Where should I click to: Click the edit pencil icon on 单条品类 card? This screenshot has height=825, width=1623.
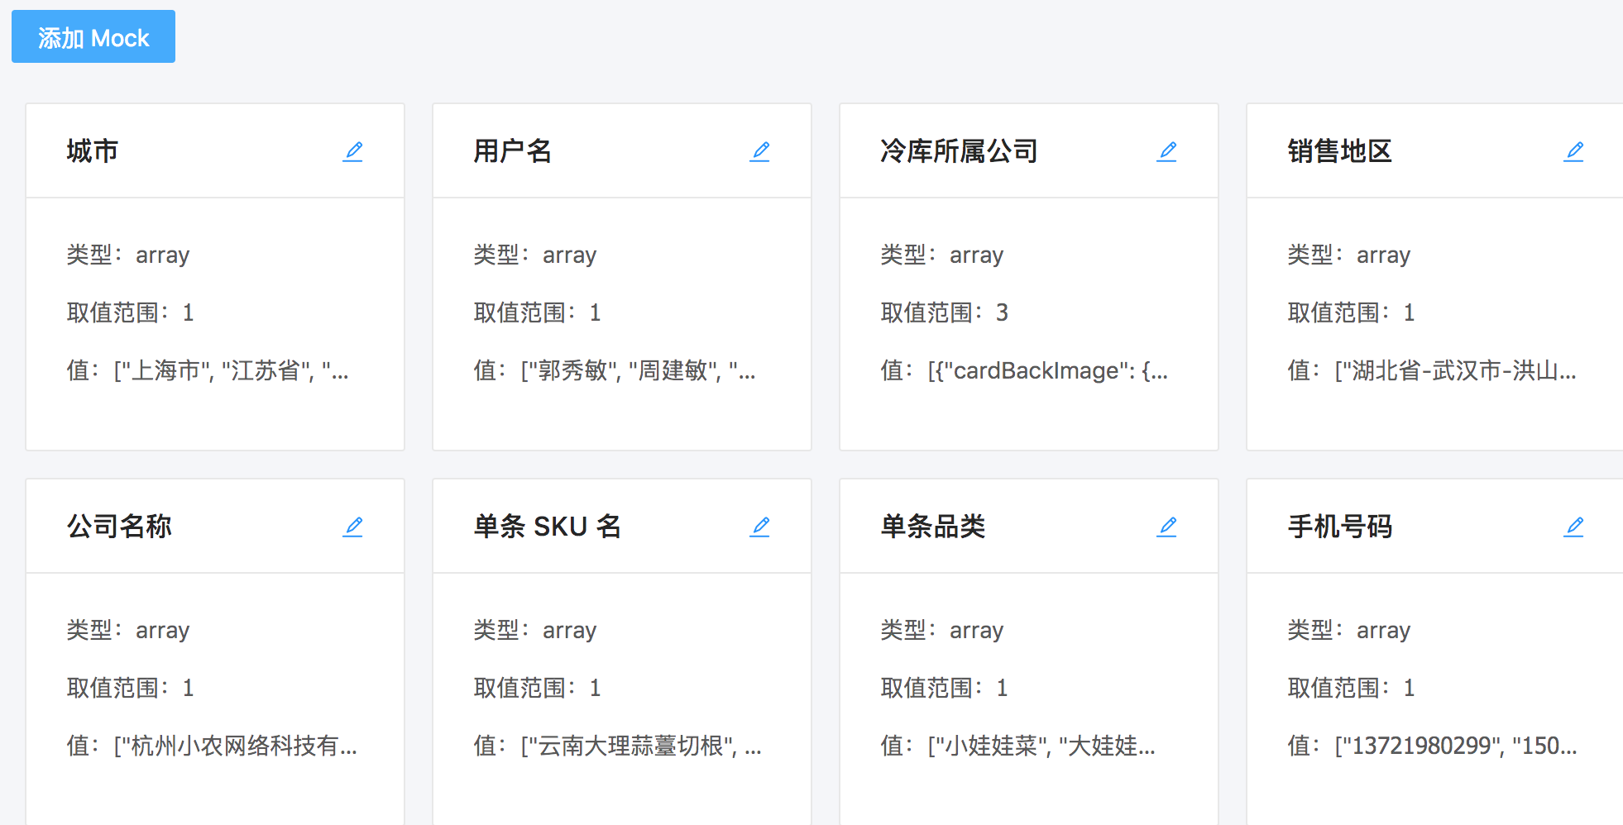1168,526
